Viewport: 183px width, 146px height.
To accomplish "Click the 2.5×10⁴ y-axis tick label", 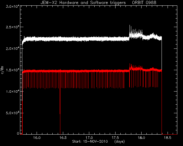I will 13,27.
